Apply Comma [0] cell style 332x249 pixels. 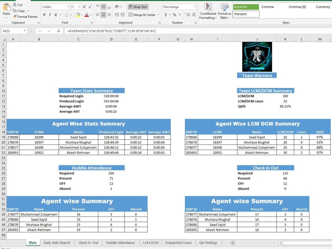[x=297, y=7]
